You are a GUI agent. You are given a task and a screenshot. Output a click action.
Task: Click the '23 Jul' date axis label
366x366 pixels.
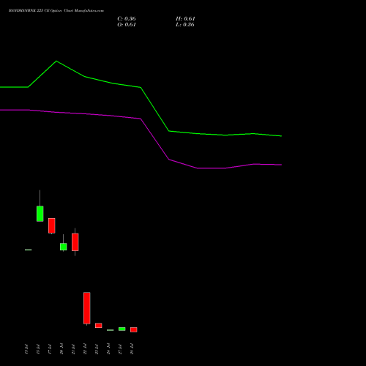[x=97, y=349]
